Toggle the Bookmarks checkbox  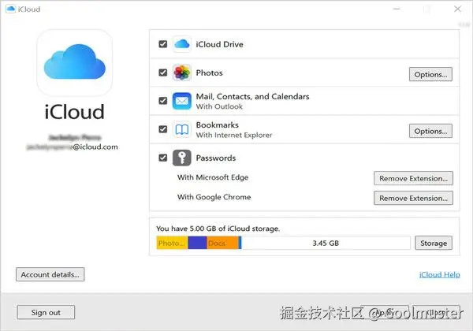tap(163, 129)
